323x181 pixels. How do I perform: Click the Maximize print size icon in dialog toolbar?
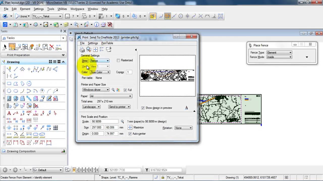click(95, 50)
